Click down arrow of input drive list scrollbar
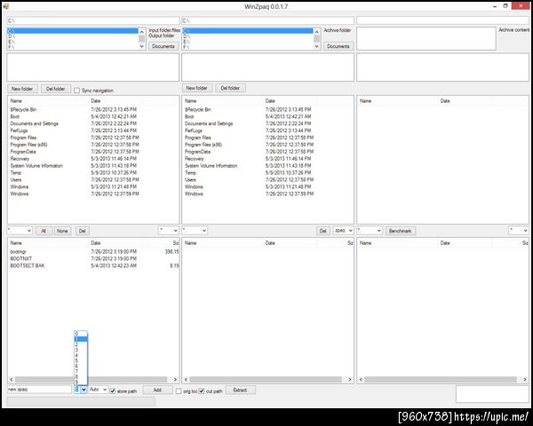Screen dimensions: 533x426 click(142, 46)
